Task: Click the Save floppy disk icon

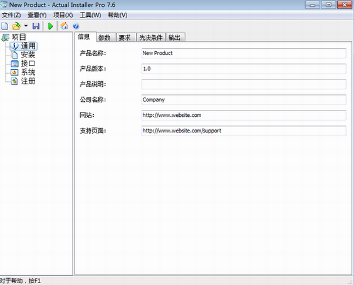Action: pyautogui.click(x=36, y=26)
